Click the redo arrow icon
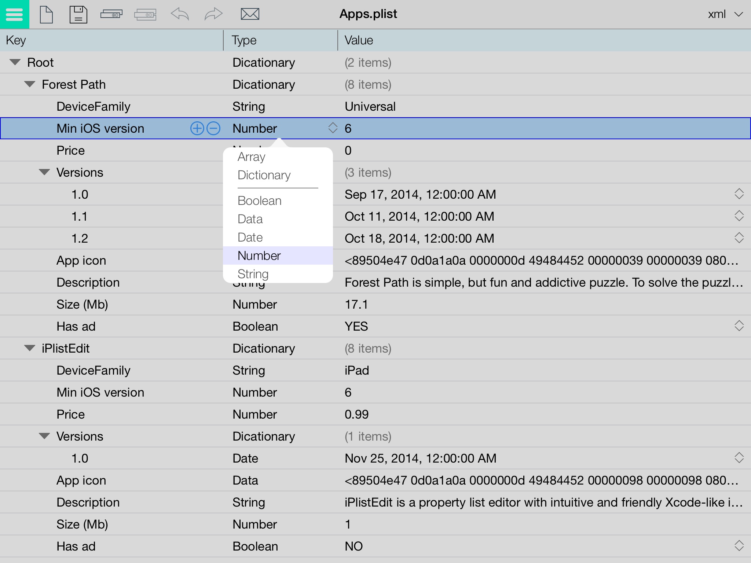Image resolution: width=751 pixels, height=563 pixels. (x=213, y=14)
